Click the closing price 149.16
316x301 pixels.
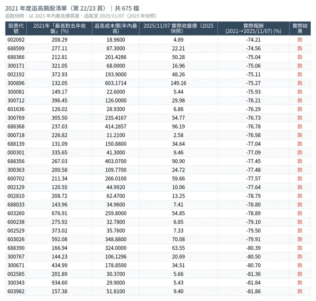pos(178,83)
